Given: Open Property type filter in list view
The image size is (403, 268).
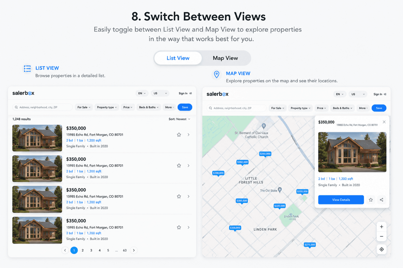Looking at the screenshot, I should point(107,107).
